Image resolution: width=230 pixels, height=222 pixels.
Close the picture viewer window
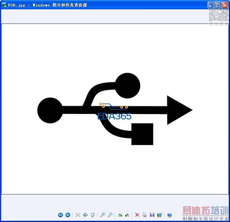225,5
